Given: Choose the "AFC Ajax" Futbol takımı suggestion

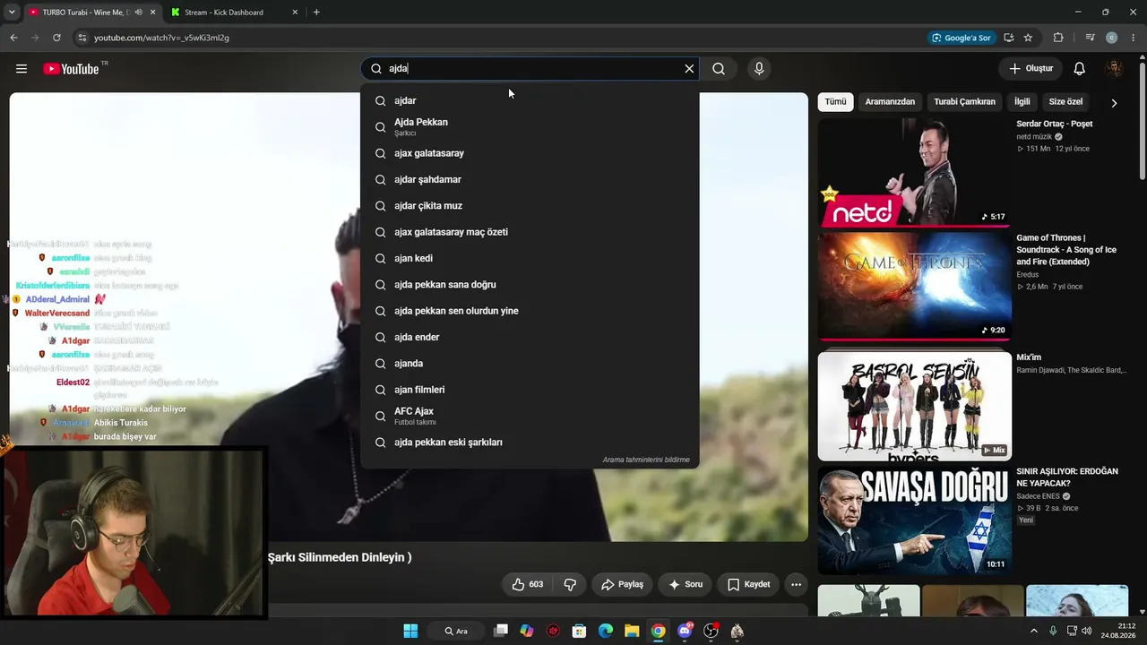Looking at the screenshot, I should [530, 416].
